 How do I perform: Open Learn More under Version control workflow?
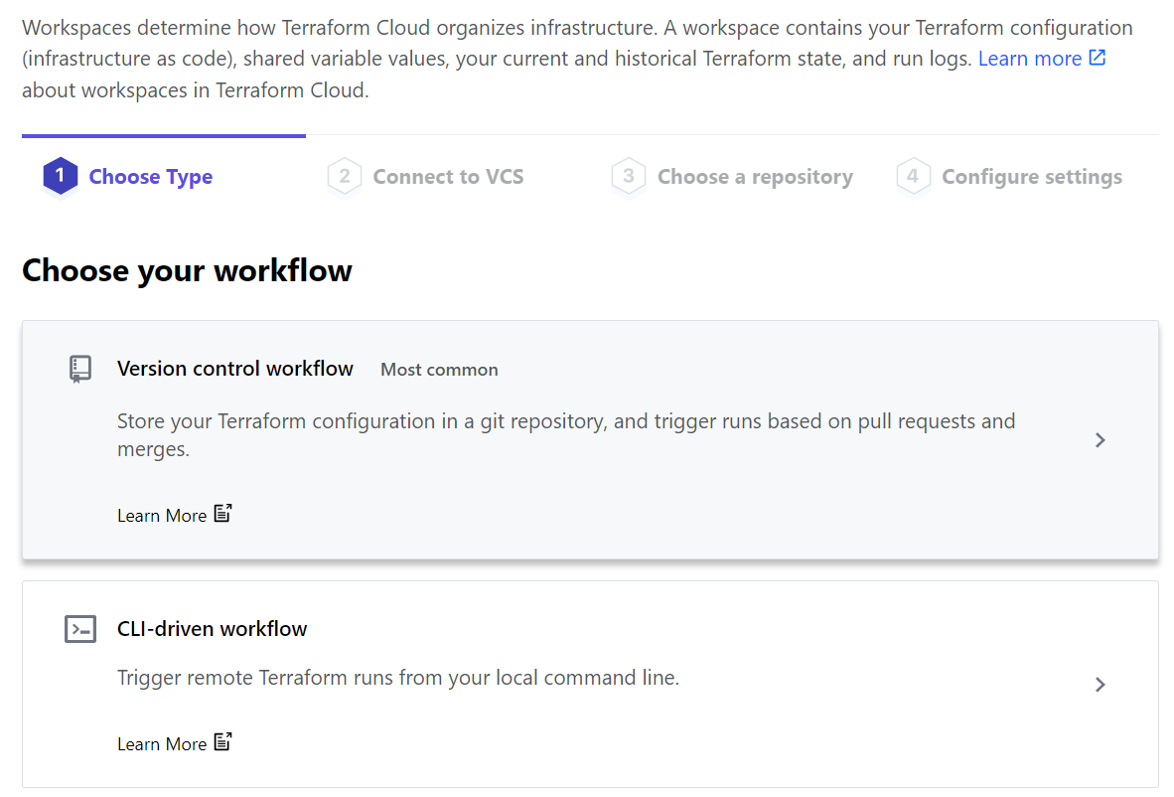(162, 516)
